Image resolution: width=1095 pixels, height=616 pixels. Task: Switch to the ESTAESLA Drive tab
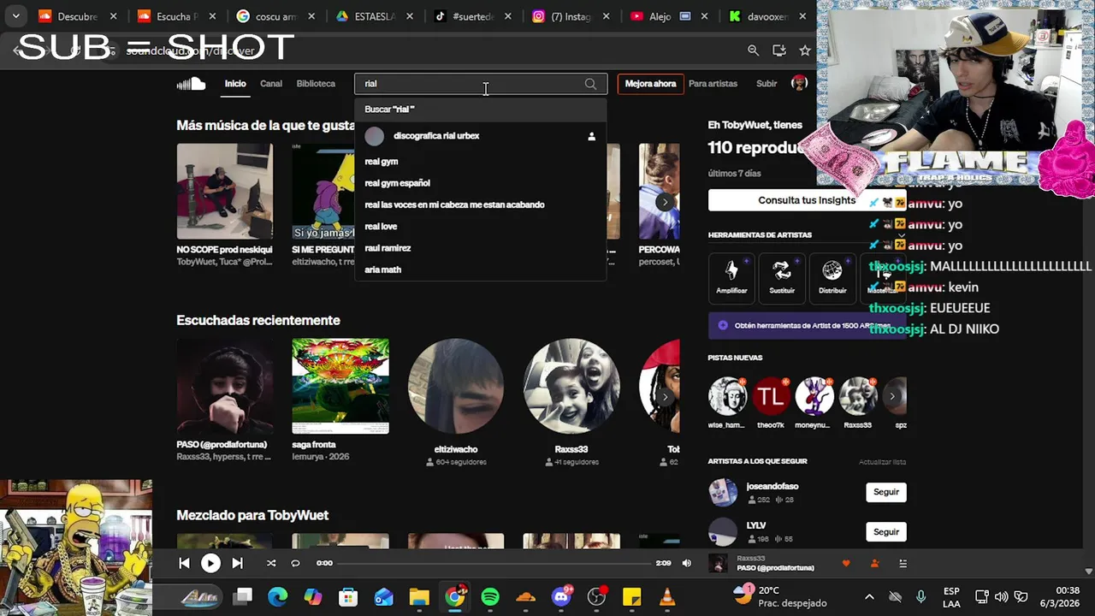pyautogui.click(x=374, y=16)
